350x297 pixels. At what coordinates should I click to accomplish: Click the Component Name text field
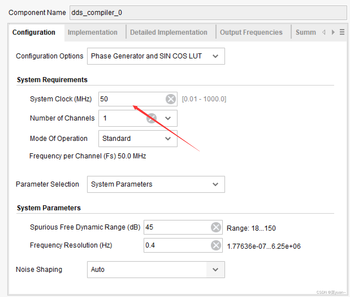coord(208,13)
